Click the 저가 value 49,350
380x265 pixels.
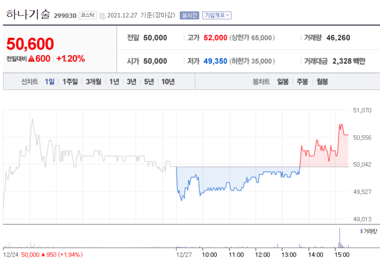click(x=215, y=61)
